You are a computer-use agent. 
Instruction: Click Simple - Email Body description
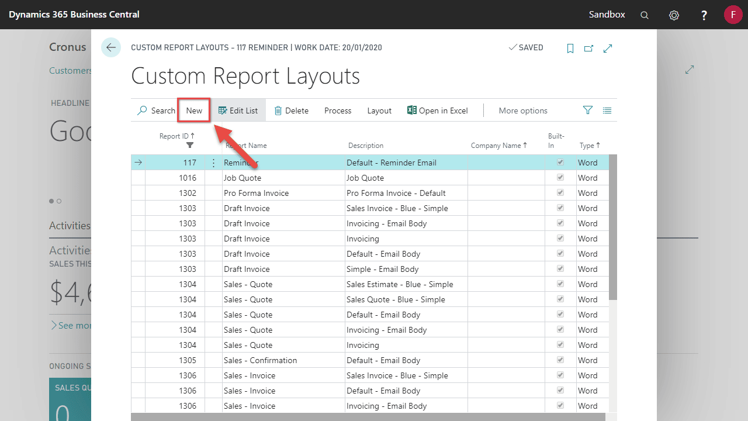click(x=406, y=269)
